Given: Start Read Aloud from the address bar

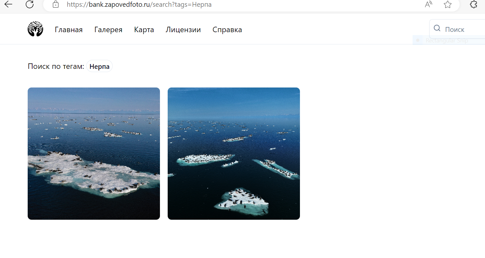Looking at the screenshot, I should pos(428,5).
